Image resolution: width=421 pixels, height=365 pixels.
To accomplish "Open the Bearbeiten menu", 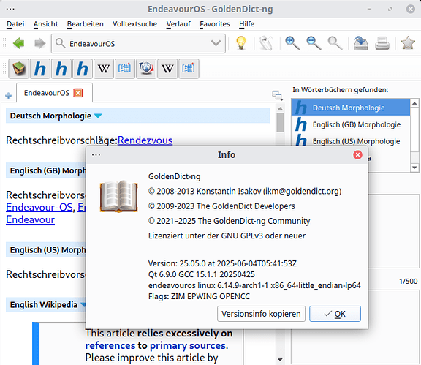I will pos(85,24).
